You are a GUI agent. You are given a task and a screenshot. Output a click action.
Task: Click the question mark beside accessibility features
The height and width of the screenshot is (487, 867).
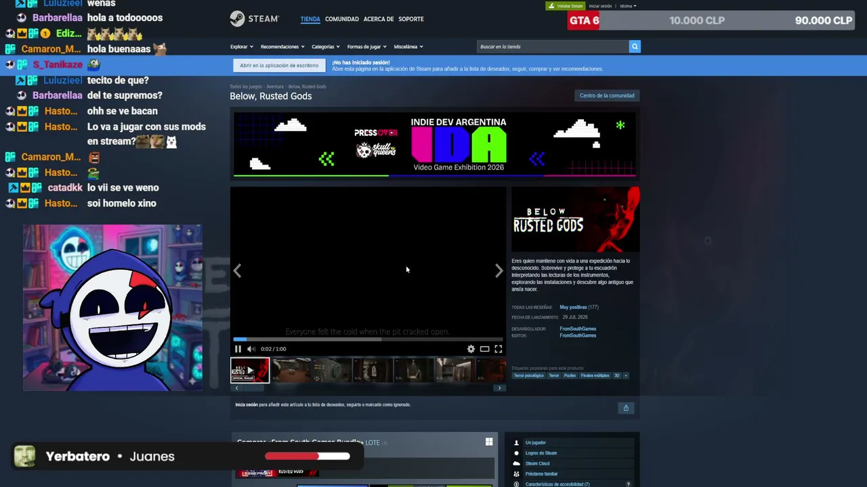(x=628, y=484)
